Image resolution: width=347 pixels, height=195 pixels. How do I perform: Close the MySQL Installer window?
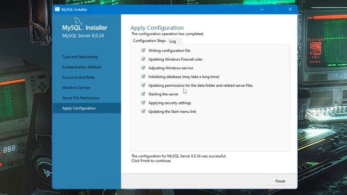click(290, 10)
